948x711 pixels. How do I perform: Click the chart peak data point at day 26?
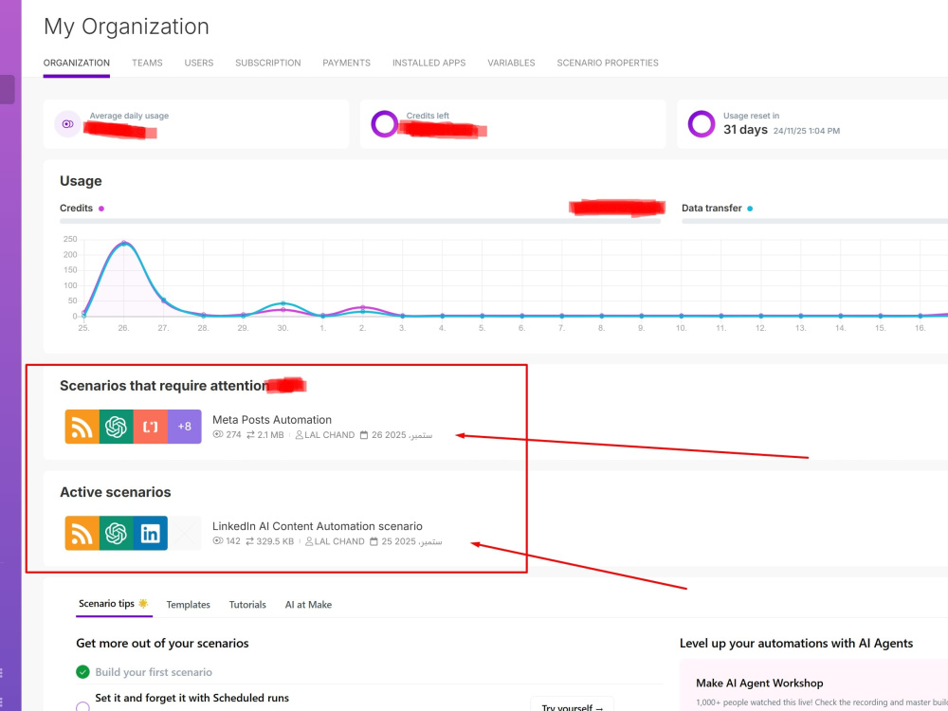124,243
